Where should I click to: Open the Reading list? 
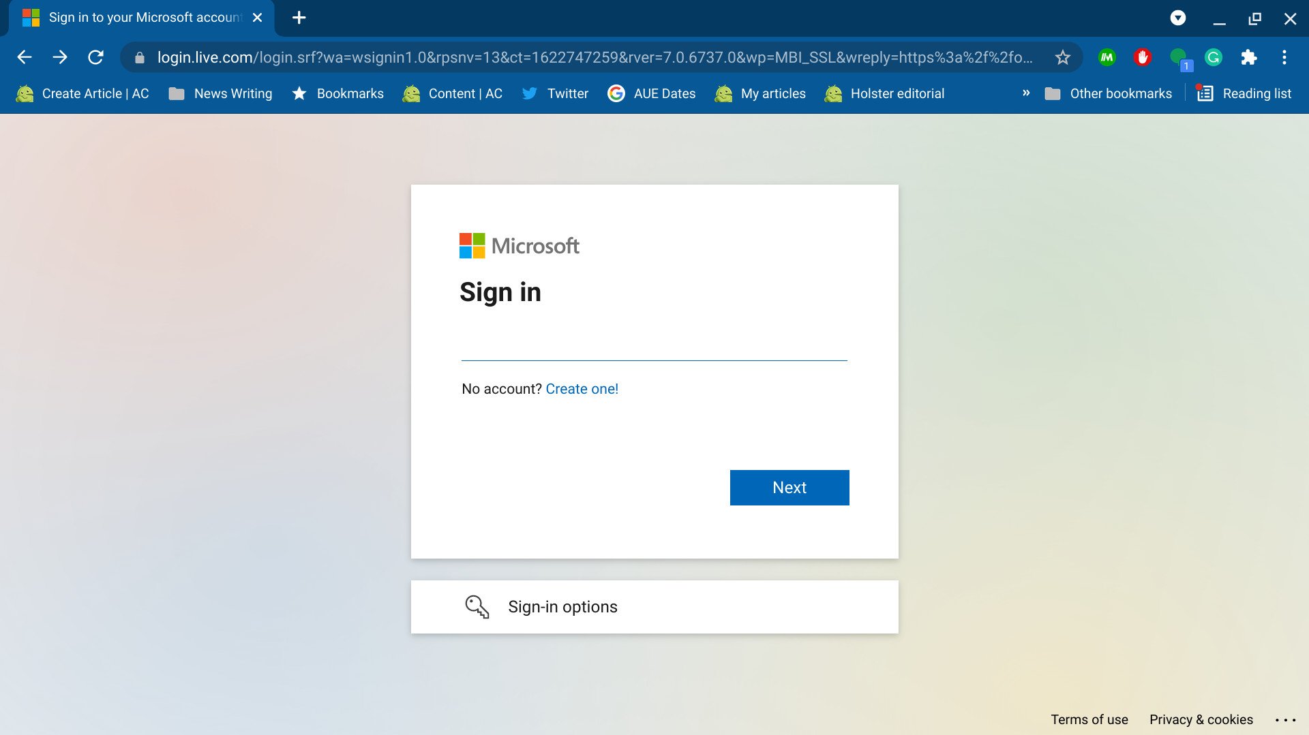click(x=1244, y=93)
